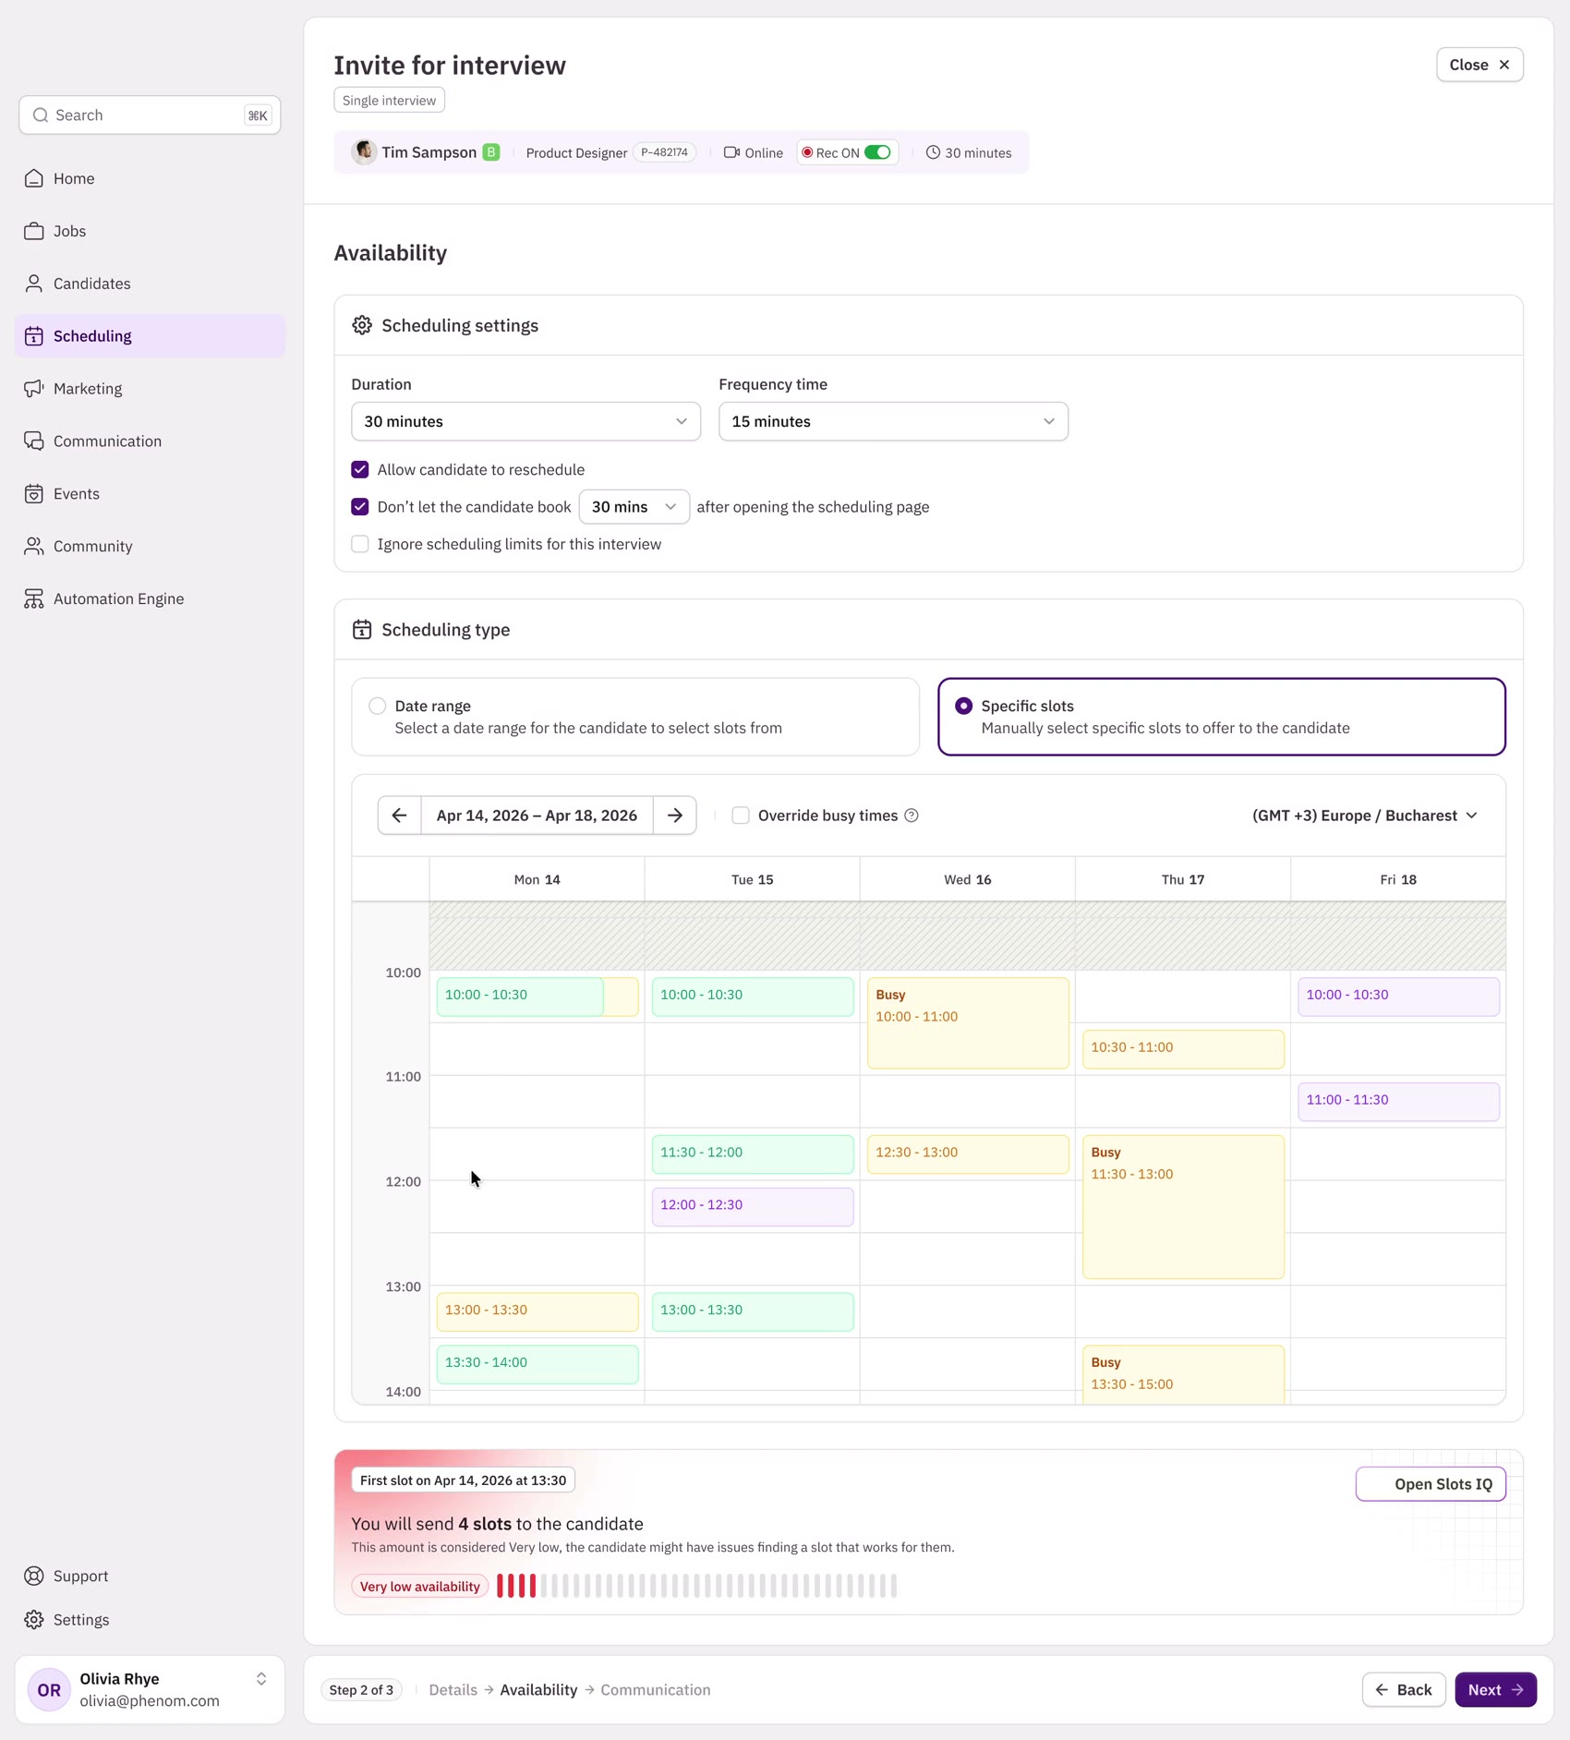
Task: Click the Open Slots IQ button
Action: [1431, 1484]
